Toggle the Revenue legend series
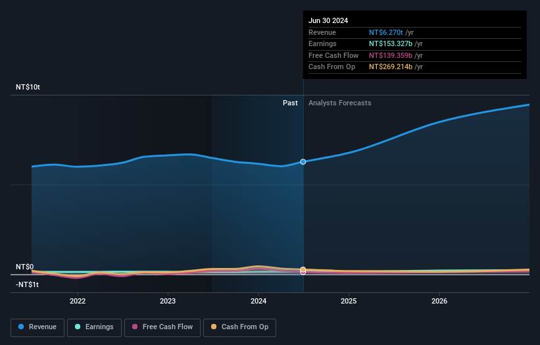Screen dimensions: 540x345 pyautogui.click(x=37, y=327)
